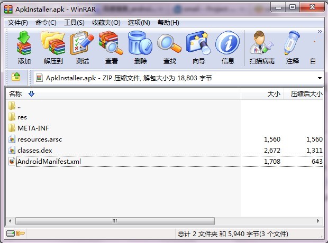Click the drive icon in status bar

11,233
